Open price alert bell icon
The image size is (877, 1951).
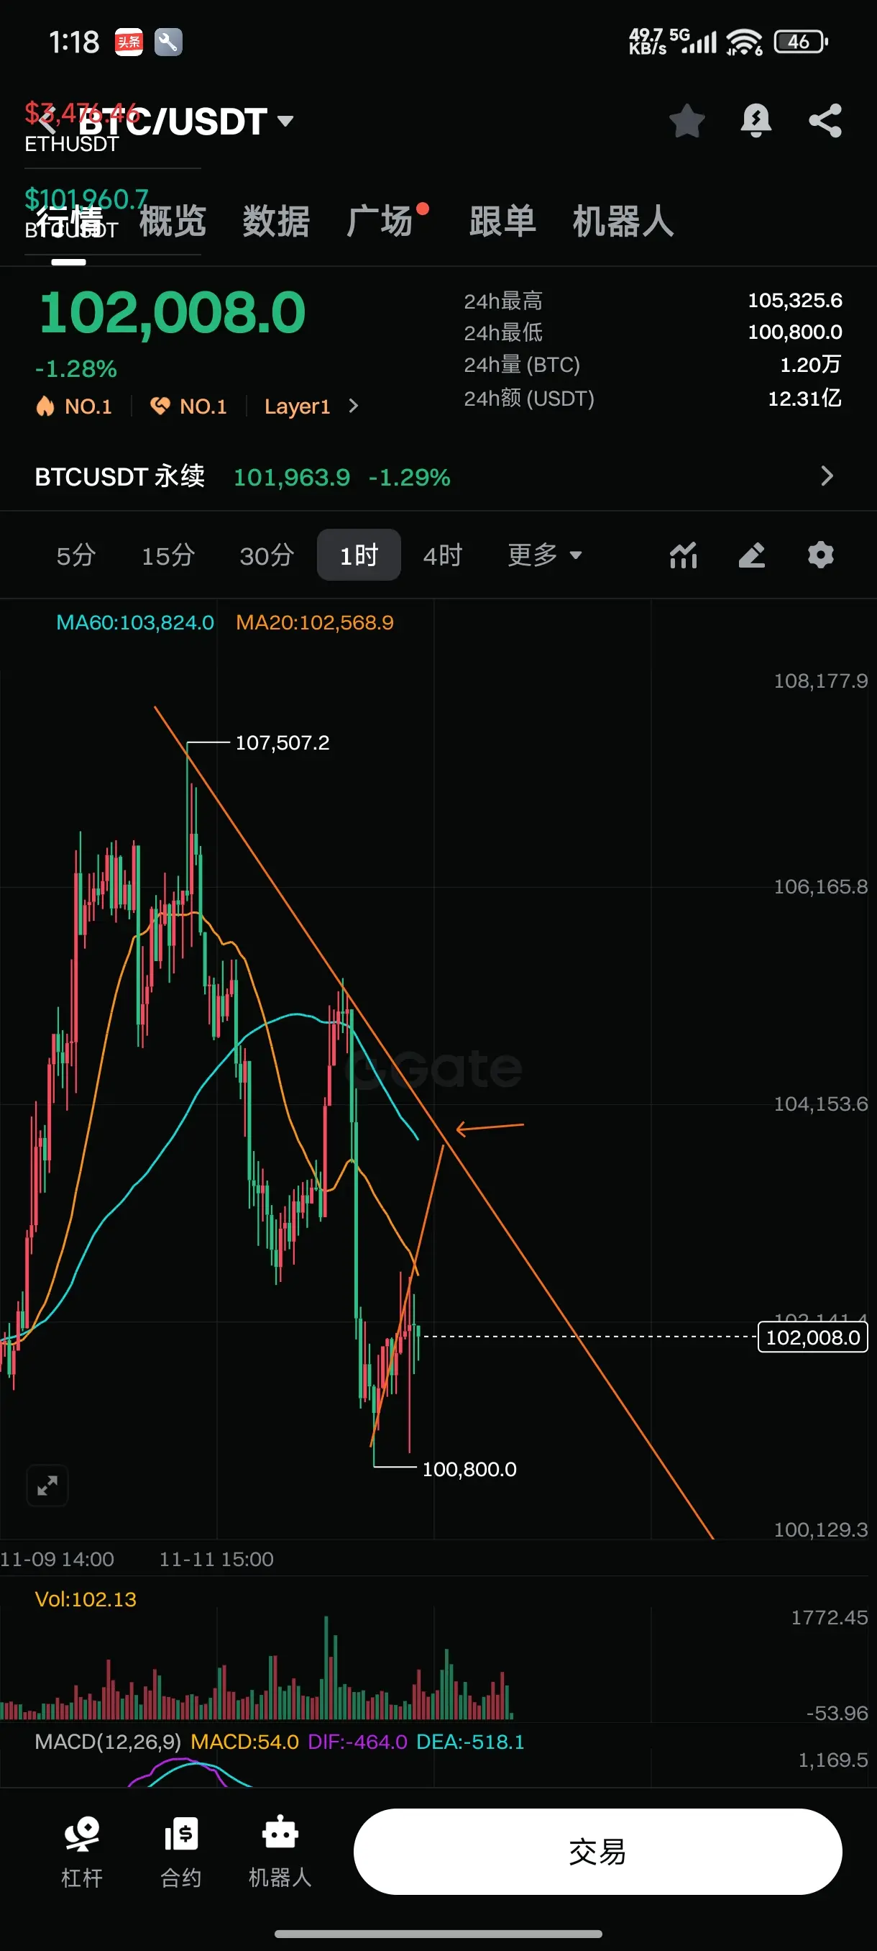click(x=756, y=120)
